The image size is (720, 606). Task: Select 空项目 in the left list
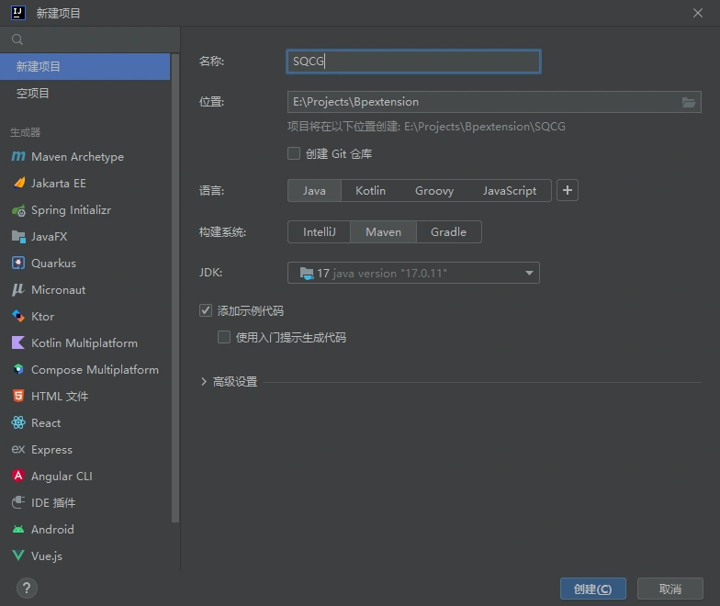pyautogui.click(x=33, y=94)
